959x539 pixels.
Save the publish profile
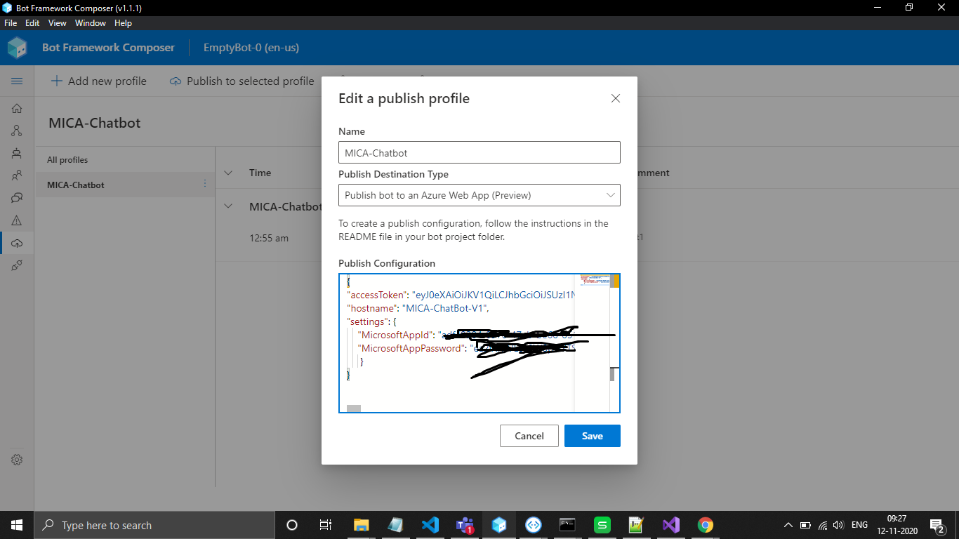pos(592,436)
